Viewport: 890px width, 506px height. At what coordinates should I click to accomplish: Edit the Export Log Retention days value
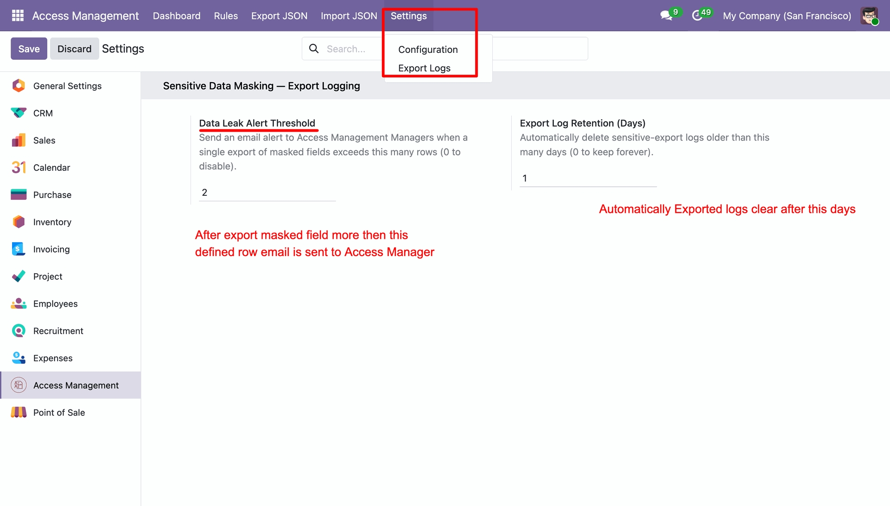[588, 179]
